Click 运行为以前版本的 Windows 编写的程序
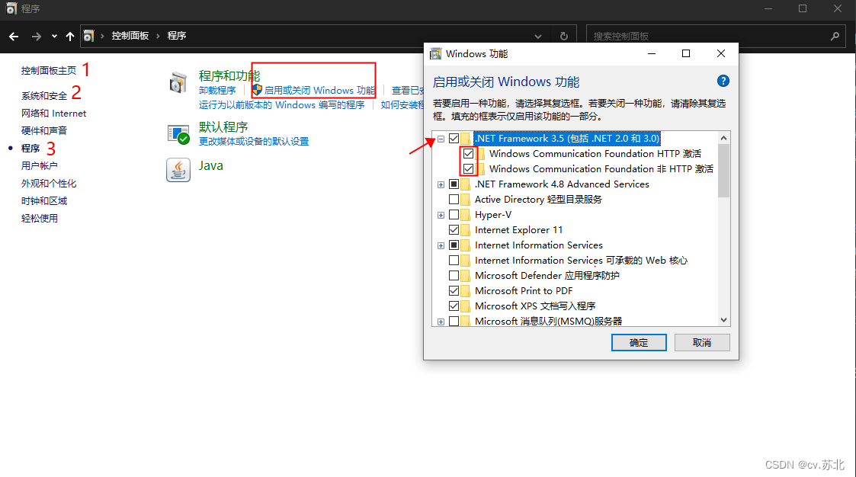The height and width of the screenshot is (477, 856). click(282, 105)
